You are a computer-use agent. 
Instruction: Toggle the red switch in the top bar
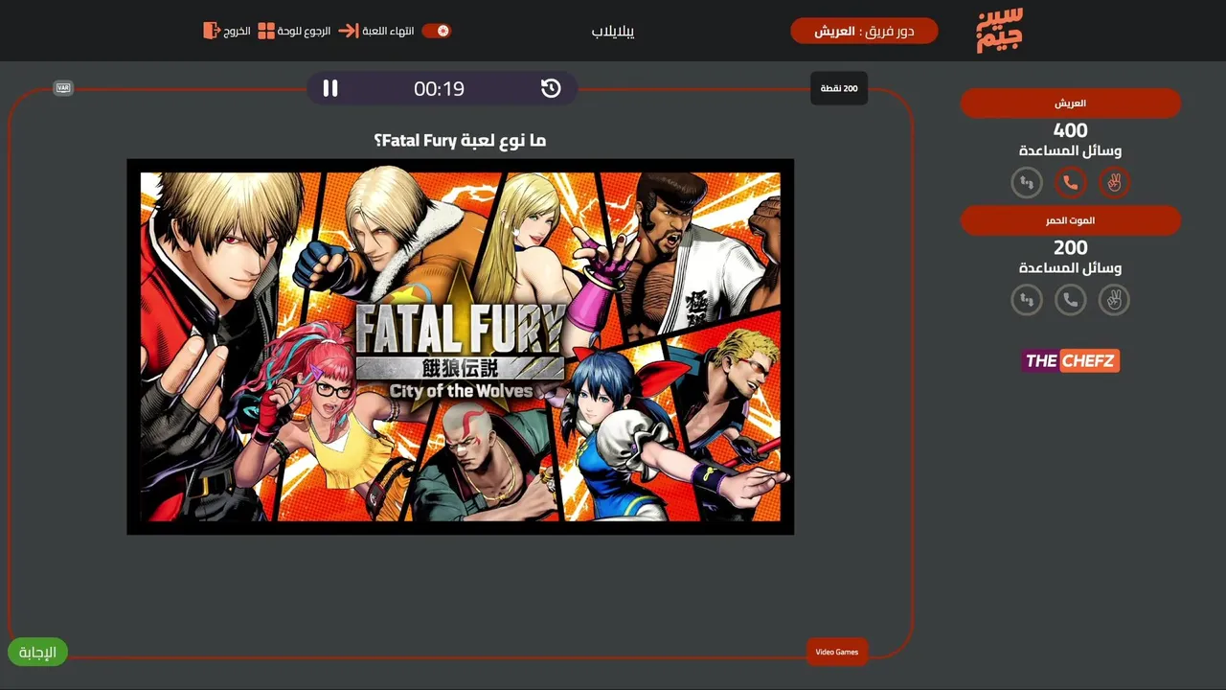pos(437,31)
